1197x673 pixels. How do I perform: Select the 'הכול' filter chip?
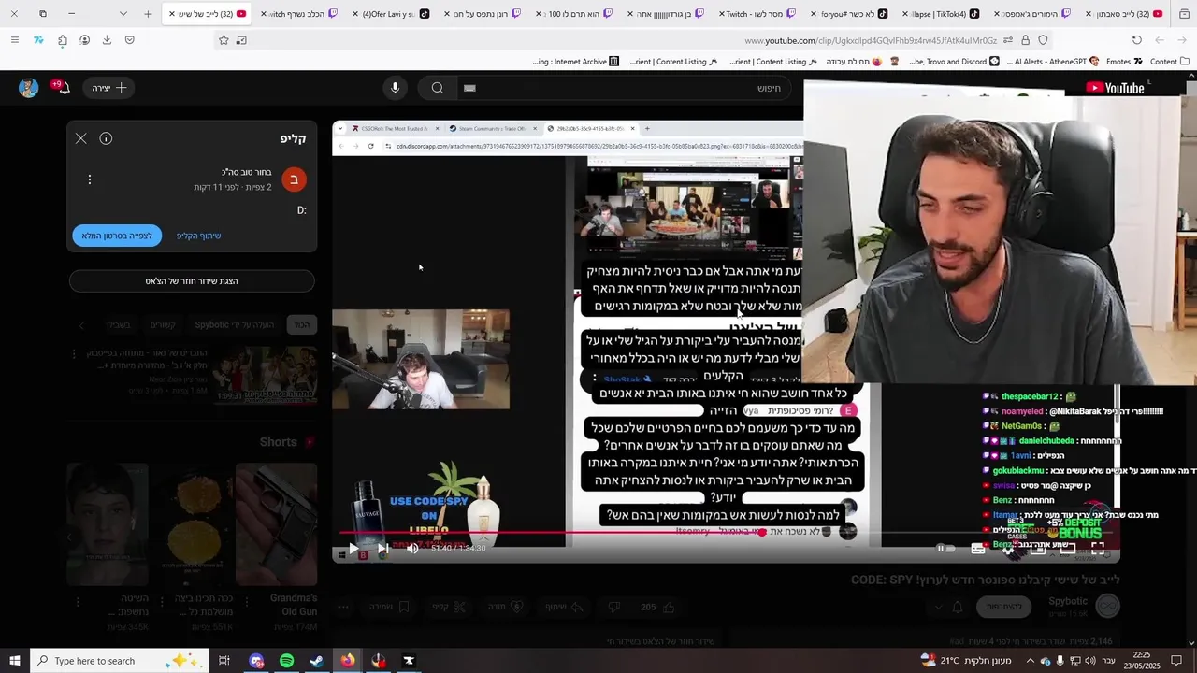[x=301, y=324]
